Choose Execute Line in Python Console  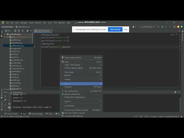pos(81,110)
